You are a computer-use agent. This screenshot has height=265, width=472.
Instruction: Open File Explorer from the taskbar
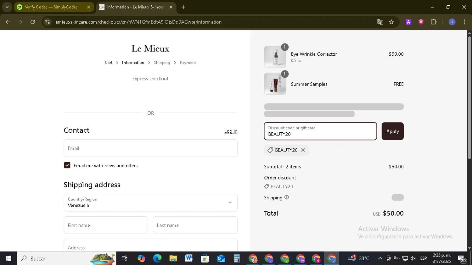(x=173, y=258)
